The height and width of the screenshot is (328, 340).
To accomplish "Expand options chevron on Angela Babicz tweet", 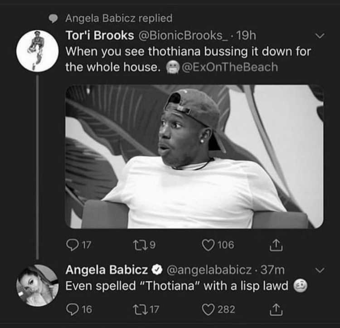I will 320,270.
